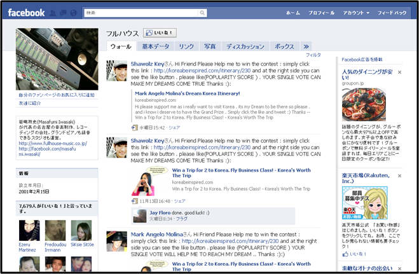Viewport: 419px width, 274px height.
Task: Click thumbs-up いいね! under Rakuten ad
Action: [354, 254]
